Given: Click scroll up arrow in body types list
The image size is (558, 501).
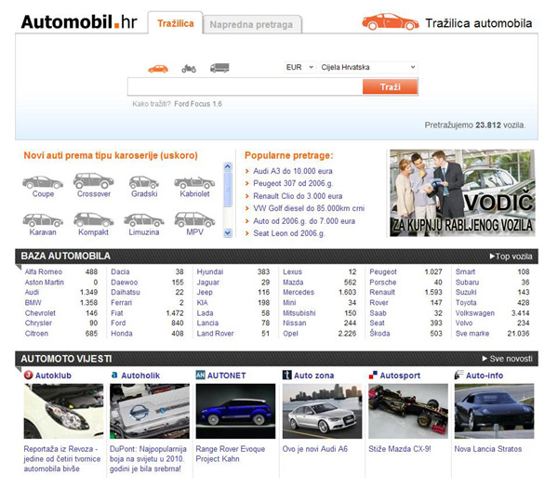Looking at the screenshot, I should click(x=228, y=166).
